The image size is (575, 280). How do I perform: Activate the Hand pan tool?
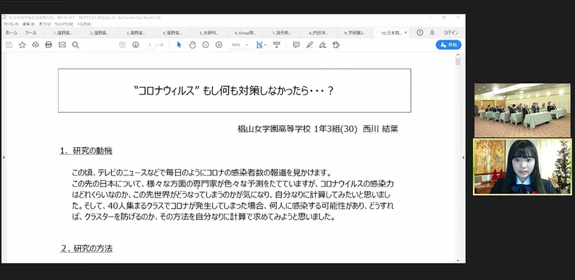pos(192,44)
